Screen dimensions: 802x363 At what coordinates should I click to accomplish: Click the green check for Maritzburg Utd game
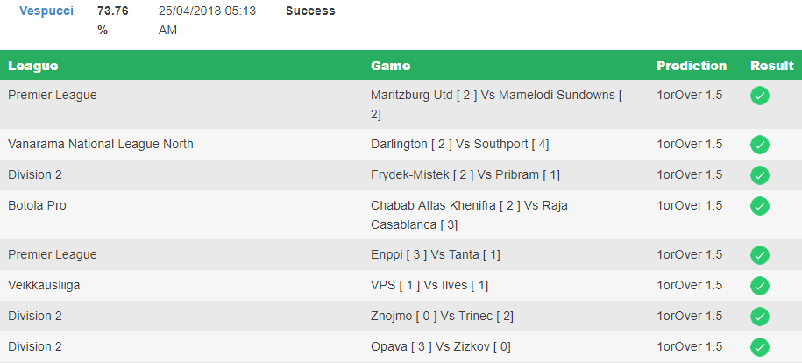point(760,96)
